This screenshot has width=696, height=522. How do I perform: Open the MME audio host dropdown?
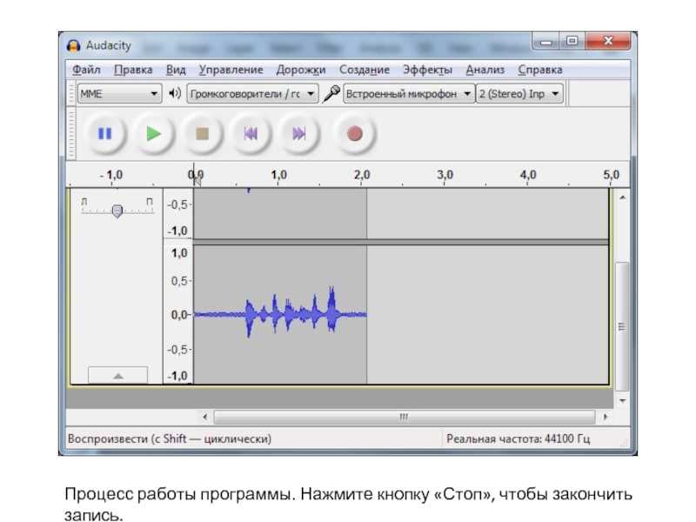pyautogui.click(x=118, y=93)
